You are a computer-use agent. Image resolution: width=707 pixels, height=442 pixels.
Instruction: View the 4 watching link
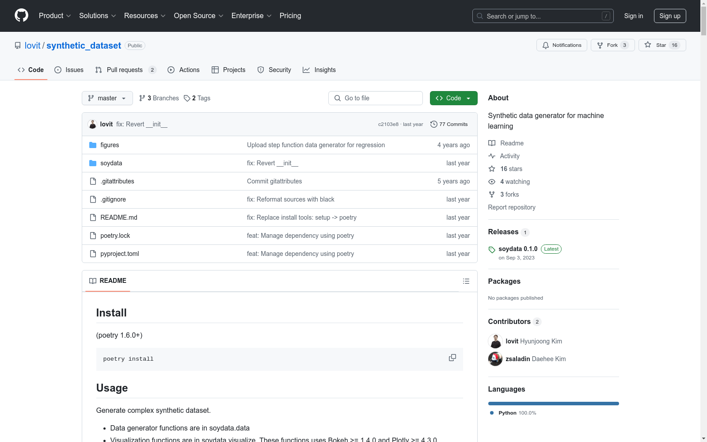(509, 182)
